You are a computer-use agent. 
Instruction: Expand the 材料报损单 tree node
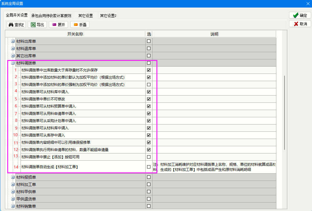13,177
